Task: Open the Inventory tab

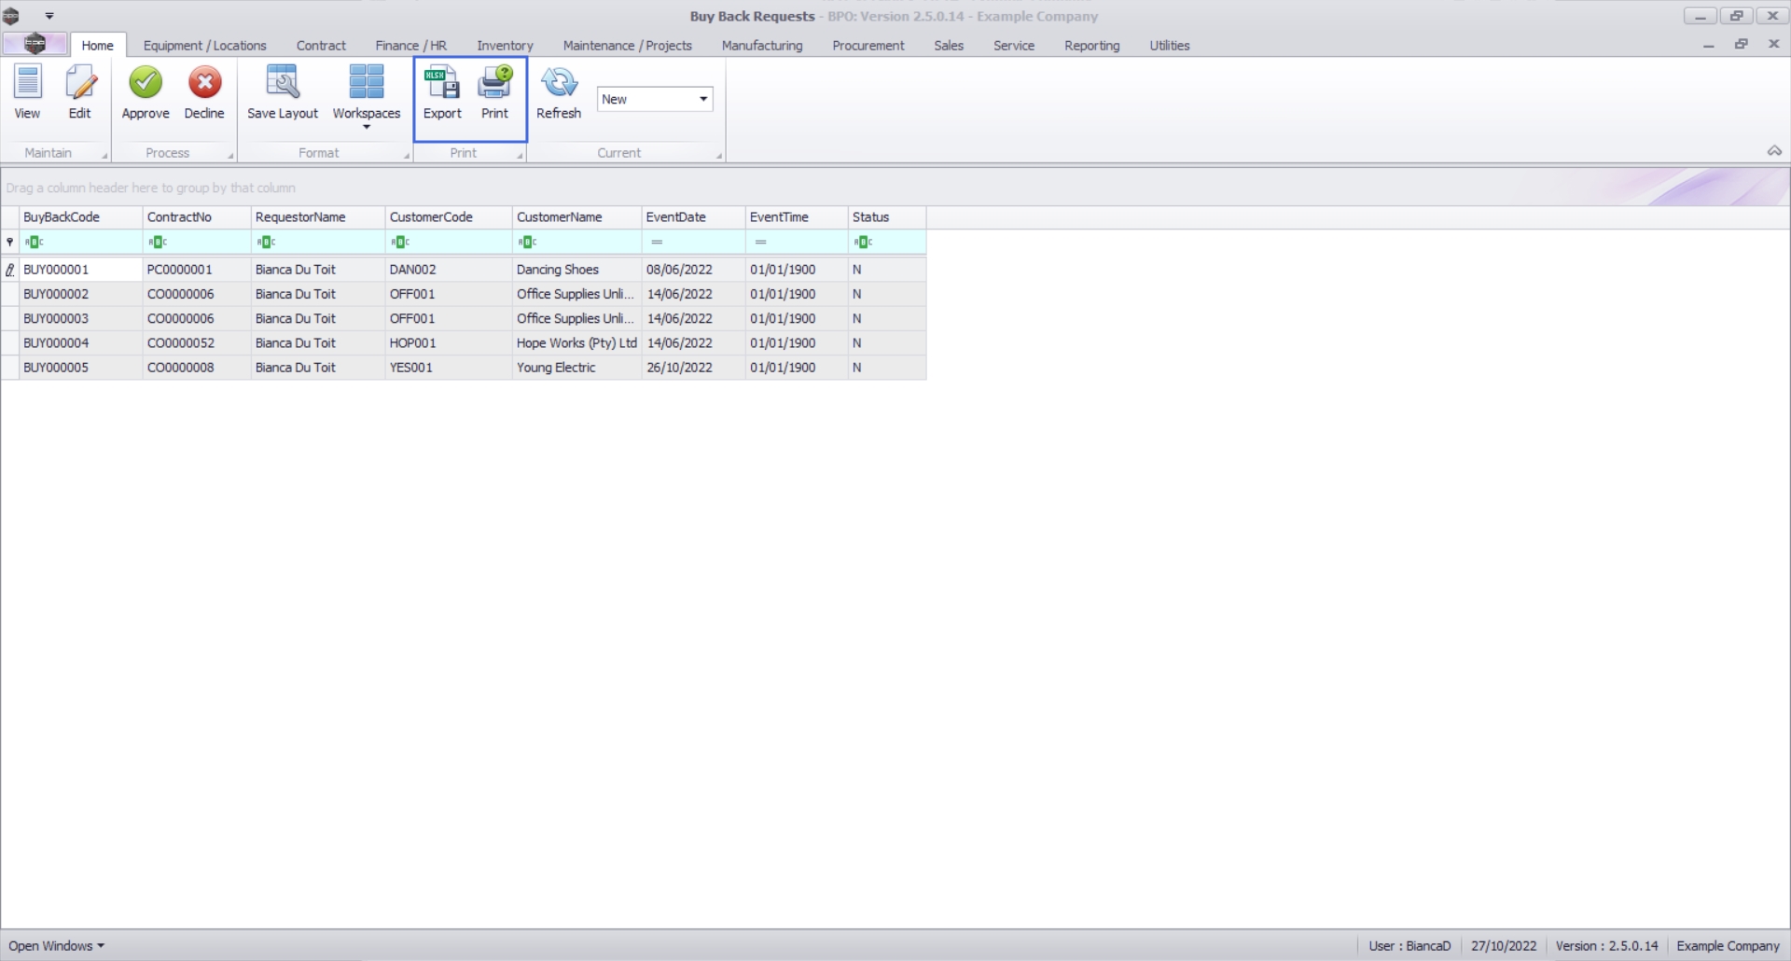Action: [505, 45]
